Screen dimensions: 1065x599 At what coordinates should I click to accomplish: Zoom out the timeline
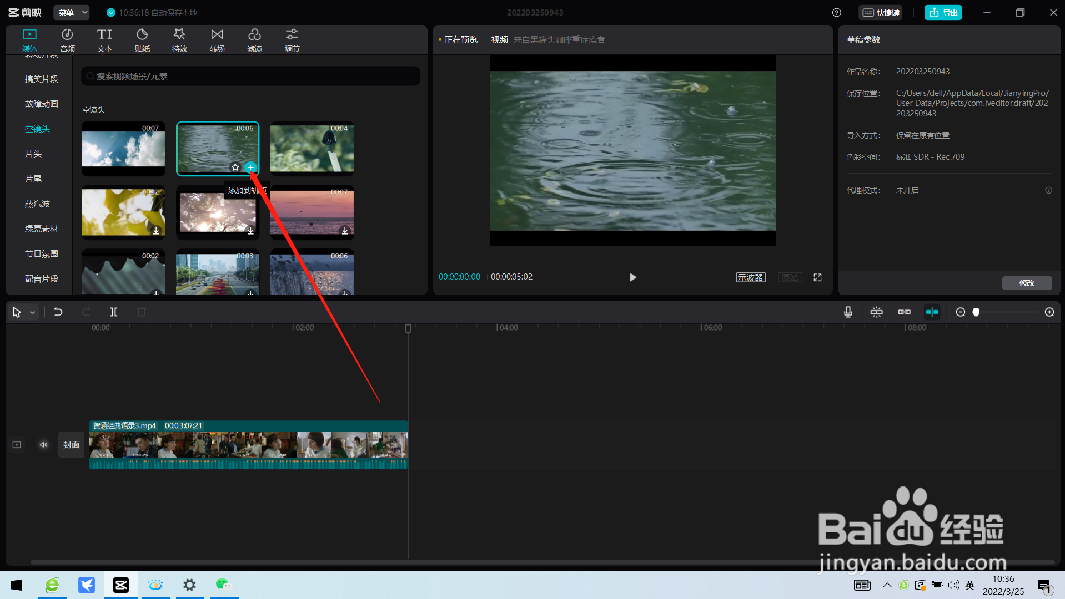[x=961, y=312]
